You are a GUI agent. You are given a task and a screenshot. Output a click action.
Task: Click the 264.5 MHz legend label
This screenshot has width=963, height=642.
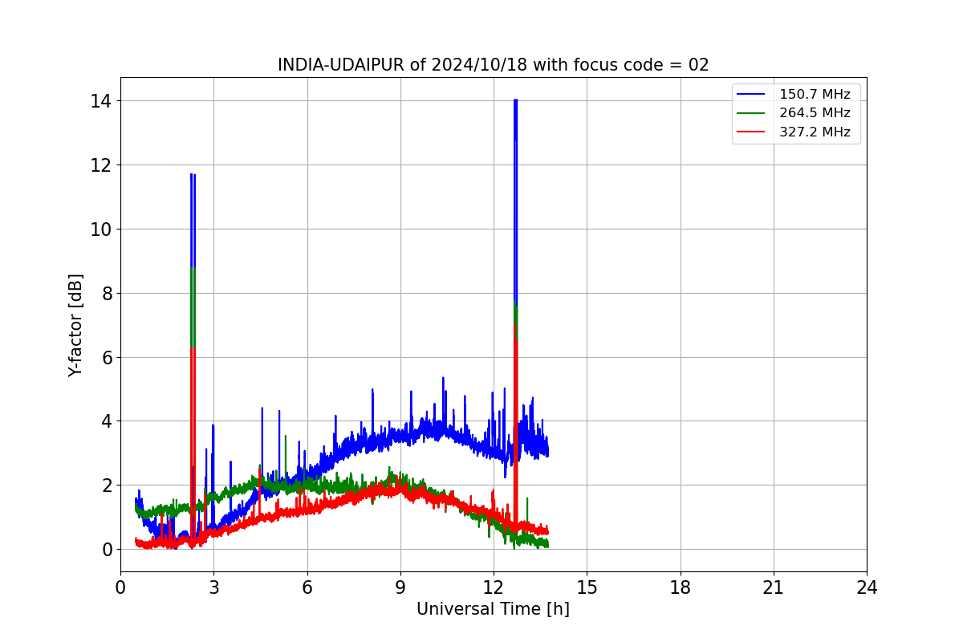pyautogui.click(x=815, y=113)
